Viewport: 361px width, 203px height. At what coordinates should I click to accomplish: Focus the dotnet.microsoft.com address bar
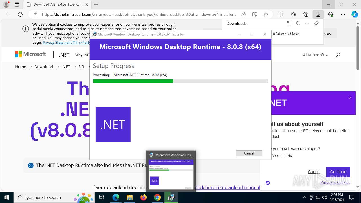pyautogui.click(x=139, y=14)
